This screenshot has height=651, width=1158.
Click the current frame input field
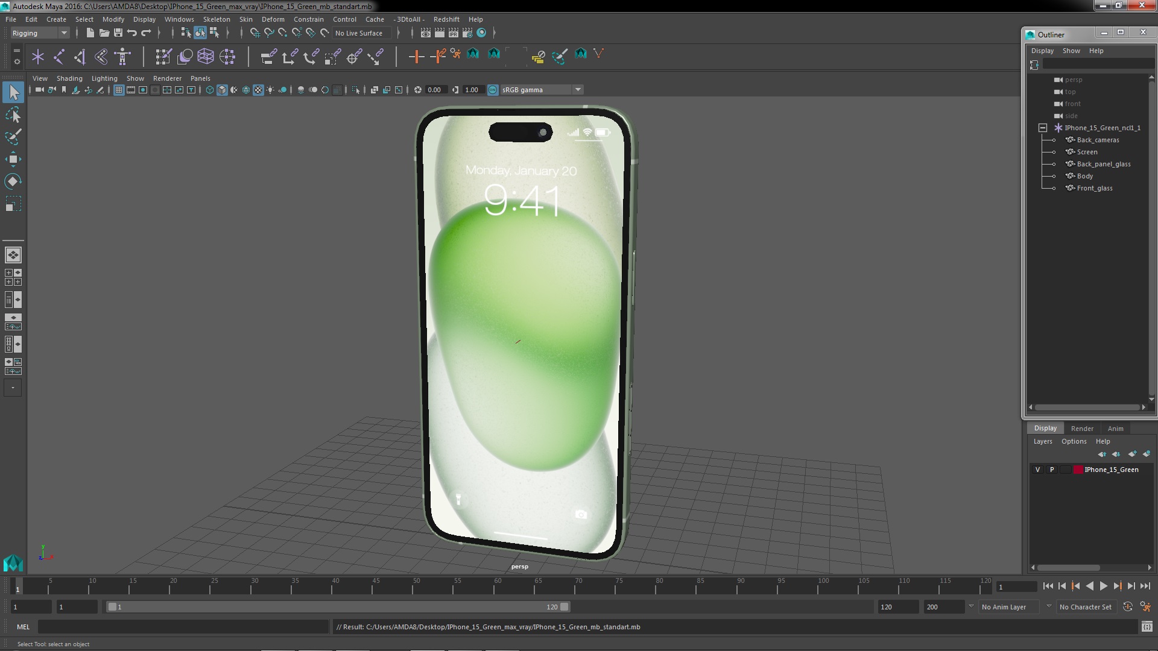pos(1016,587)
